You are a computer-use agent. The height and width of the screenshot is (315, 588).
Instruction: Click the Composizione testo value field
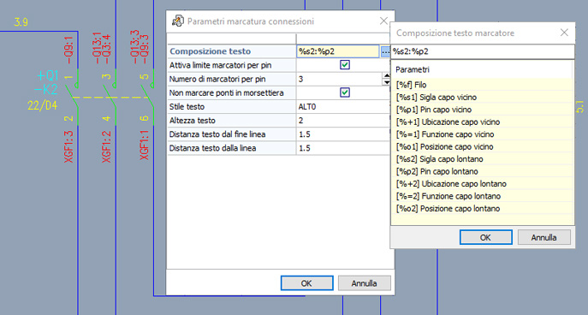coord(338,51)
